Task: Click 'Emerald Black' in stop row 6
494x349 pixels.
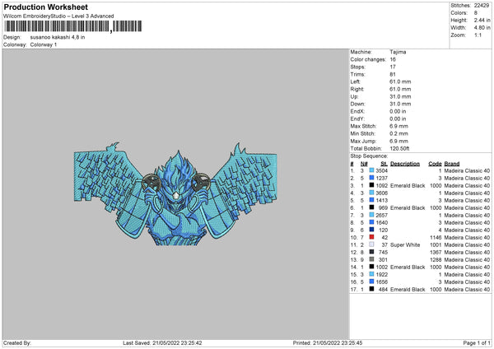Action: [x=408, y=208]
